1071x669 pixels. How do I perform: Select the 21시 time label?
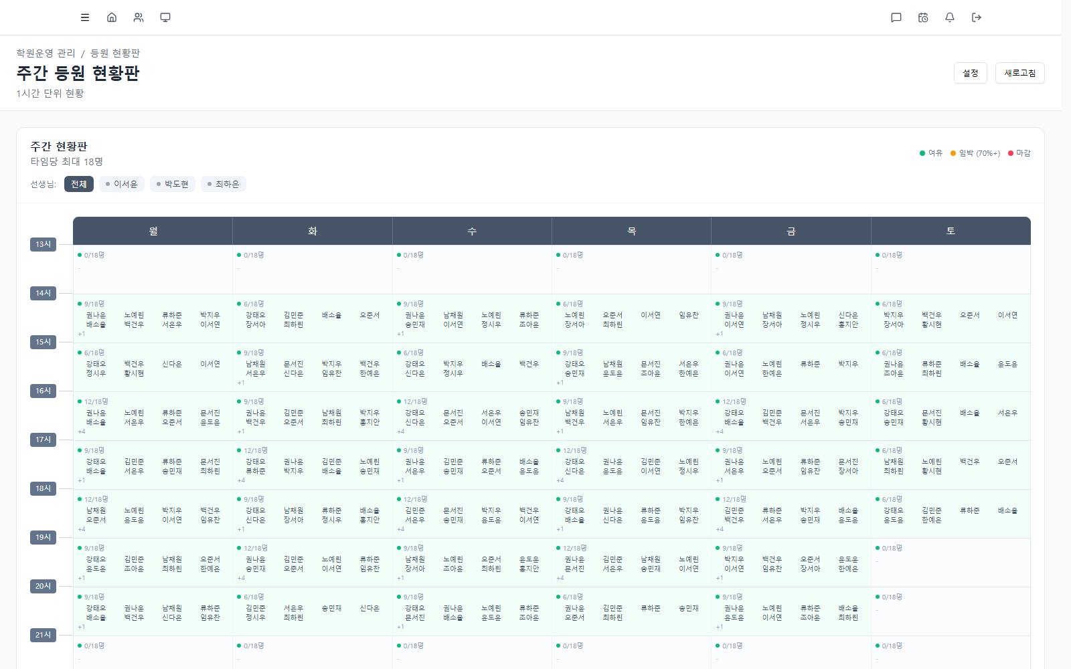pos(44,635)
